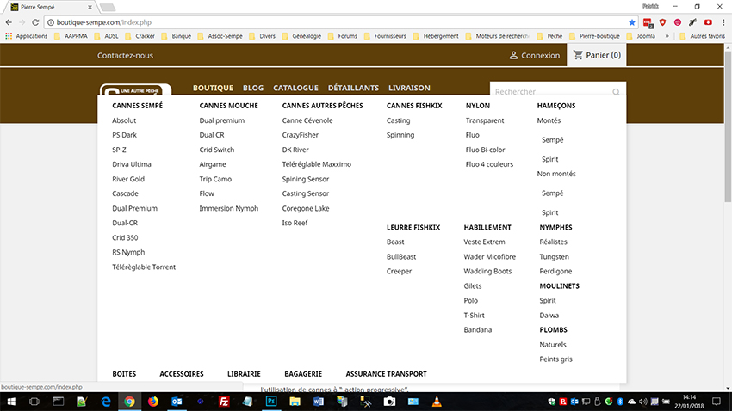
Task: Click the shopping cart icon next to Panier
Action: (578, 55)
